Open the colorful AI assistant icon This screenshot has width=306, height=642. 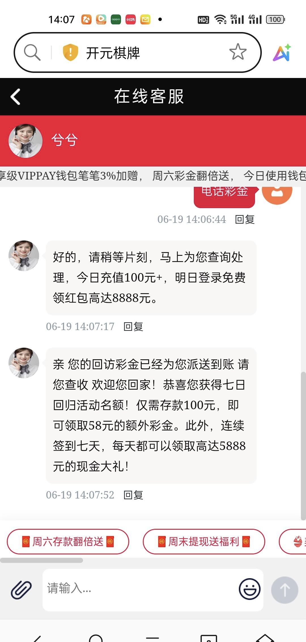(x=282, y=53)
